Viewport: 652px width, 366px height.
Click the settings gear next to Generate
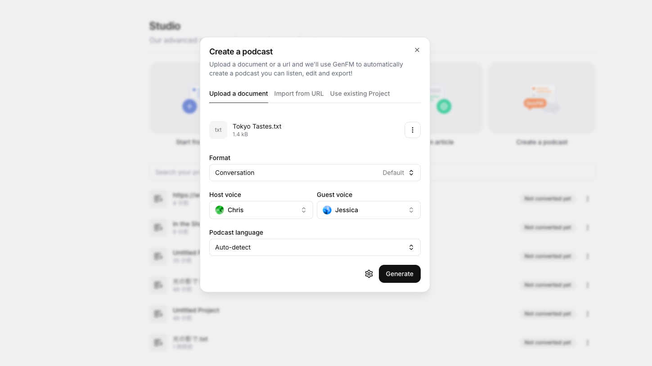(369, 274)
